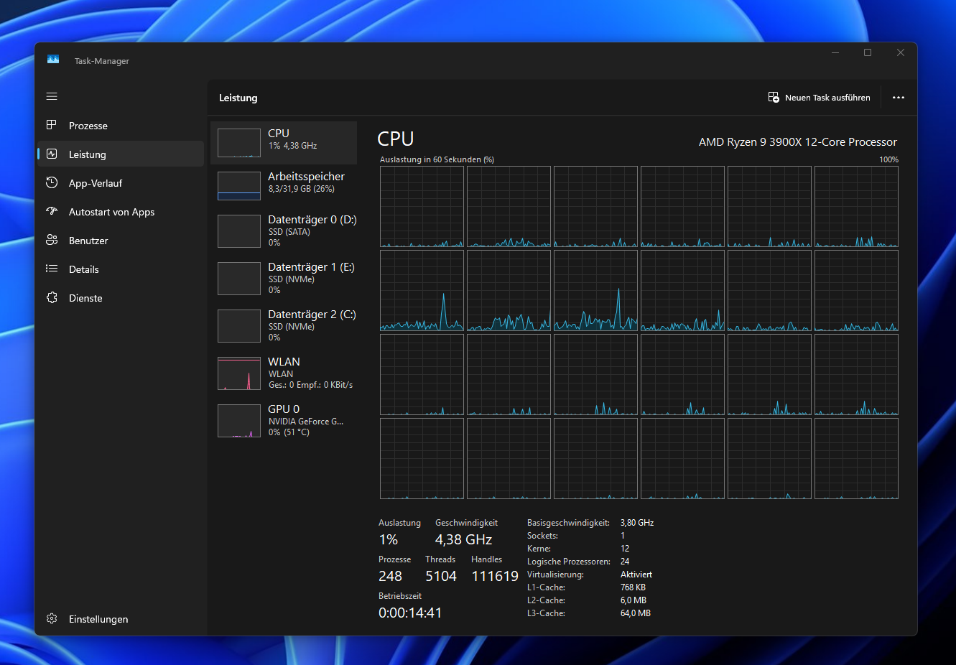Click the Logische Prozessoren label
Viewport: 956px width, 665px height.
coord(569,562)
